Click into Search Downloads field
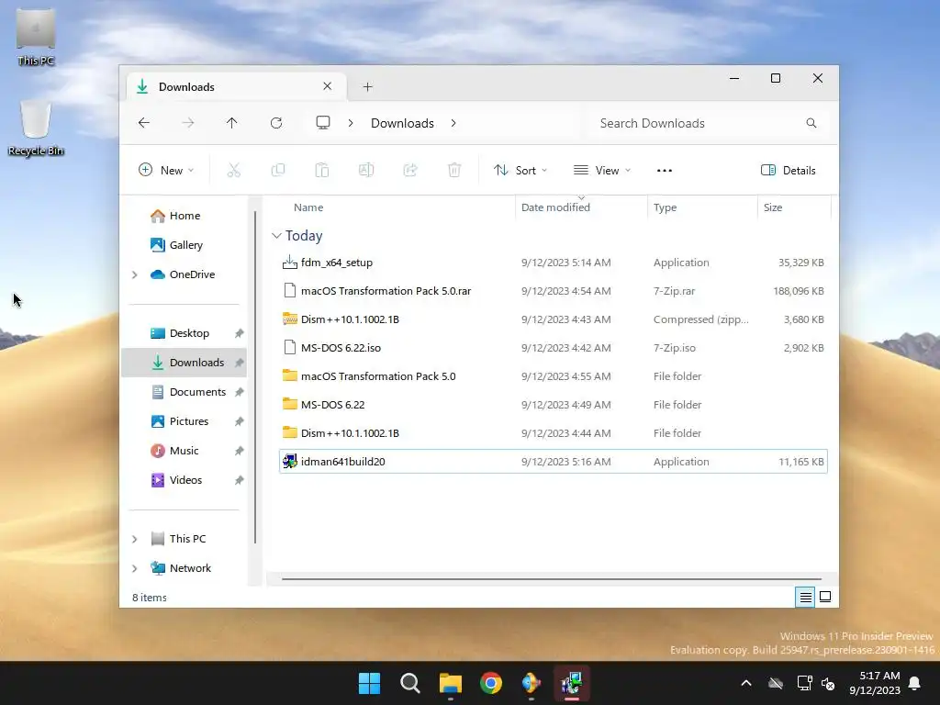The width and height of the screenshot is (940, 705). pos(708,123)
